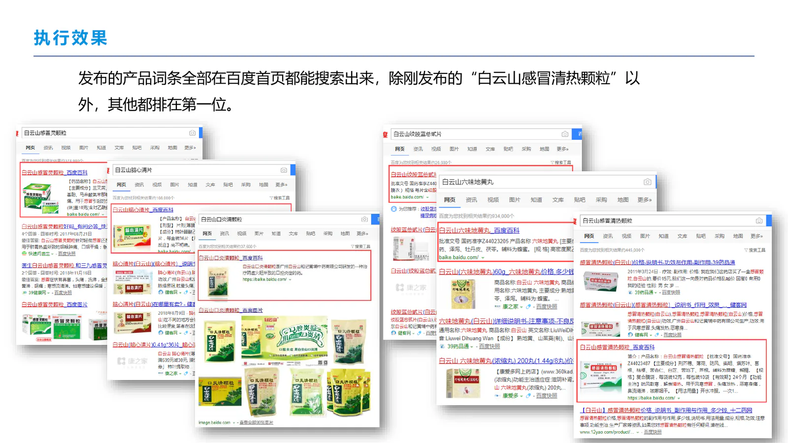
Task: Click red 六味地黄丸(浓缩丸) box thumbnail
Action: click(462, 383)
